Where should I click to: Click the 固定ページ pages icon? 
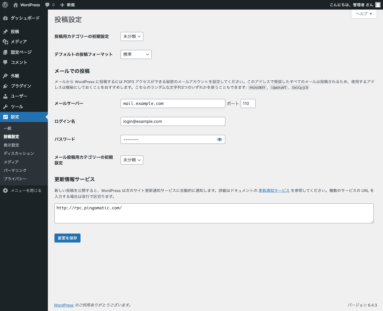[x=5, y=52]
